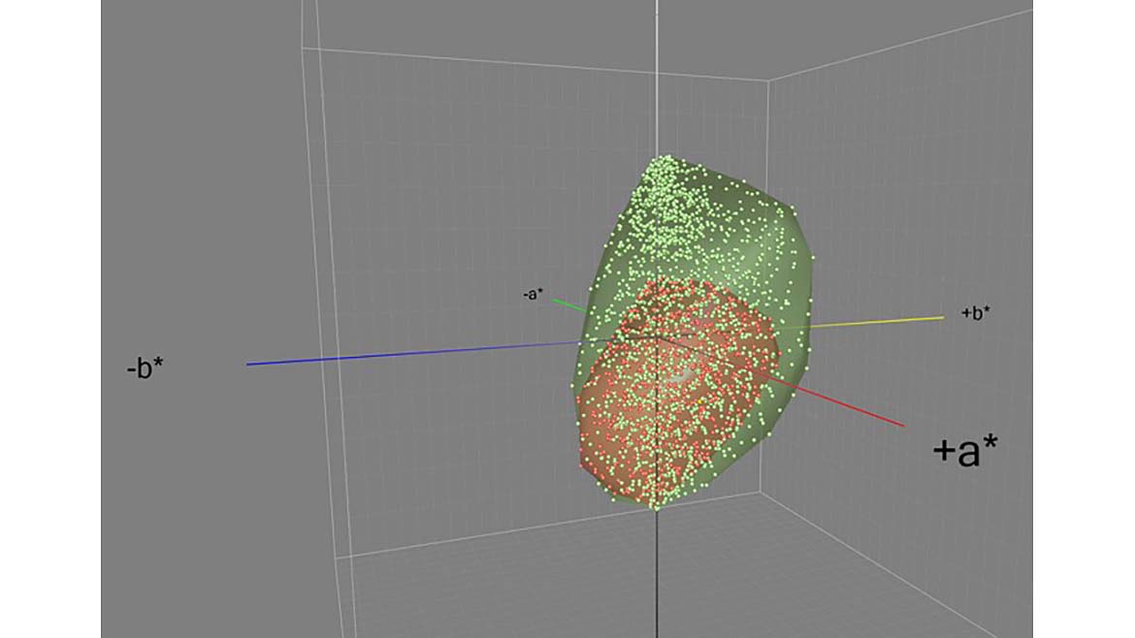1135x638 pixels.
Task: Click the +a* axis label
Action: pos(965,450)
